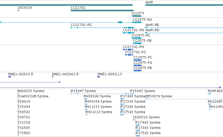Select EST IP17393.5prime
The width and height of the screenshot is (223, 137).
122,109
